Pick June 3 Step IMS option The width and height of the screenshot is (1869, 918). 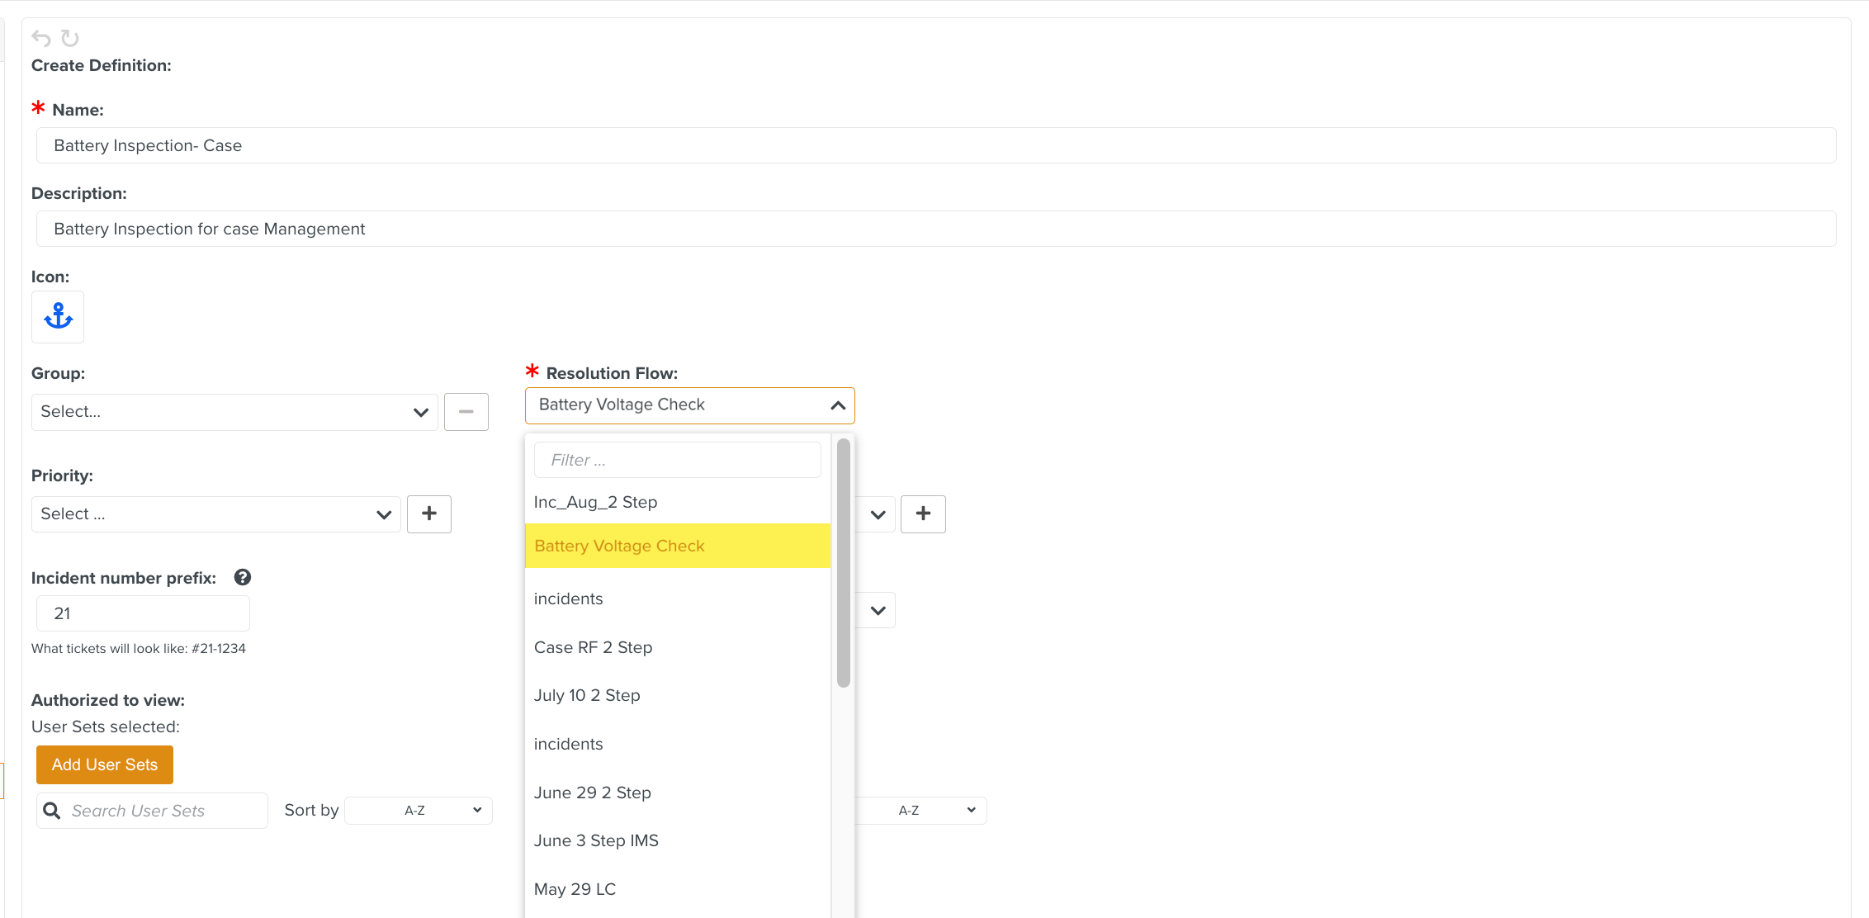pyautogui.click(x=596, y=840)
